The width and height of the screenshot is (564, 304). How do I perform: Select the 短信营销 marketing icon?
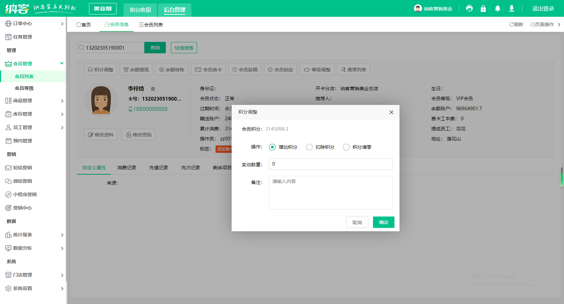8,168
